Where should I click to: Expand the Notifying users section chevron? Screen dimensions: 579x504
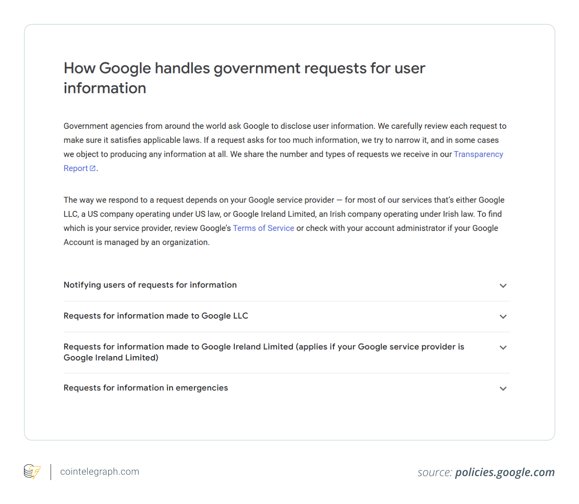(503, 285)
